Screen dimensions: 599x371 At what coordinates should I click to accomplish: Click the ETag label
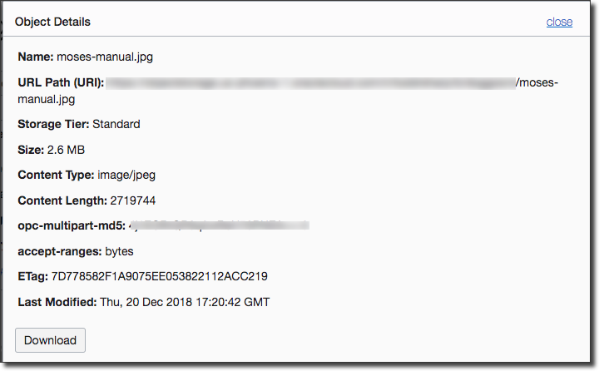tap(32, 276)
